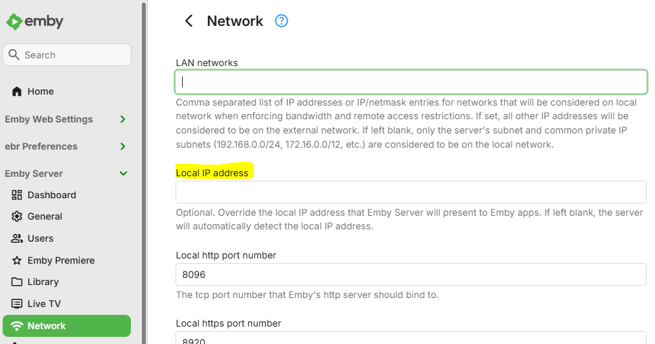Click the LAN networks text field
The width and height of the screenshot is (655, 344).
411,82
